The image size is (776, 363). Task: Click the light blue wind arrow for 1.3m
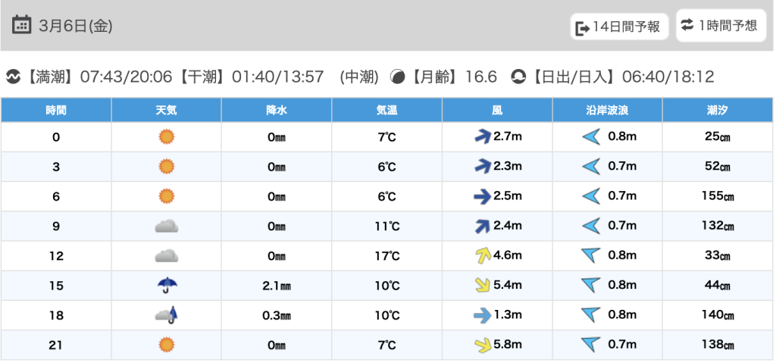[481, 315]
